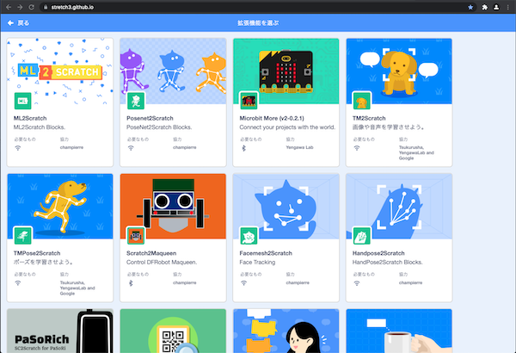Open the card showing a coffee cup
Image resolution: width=516 pixels, height=353 pixels.
(399, 331)
